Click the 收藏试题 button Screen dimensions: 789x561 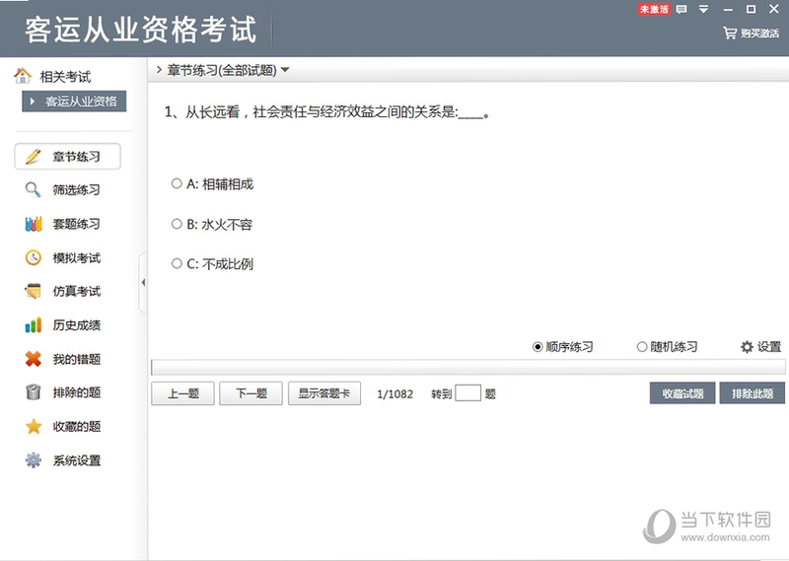point(682,393)
